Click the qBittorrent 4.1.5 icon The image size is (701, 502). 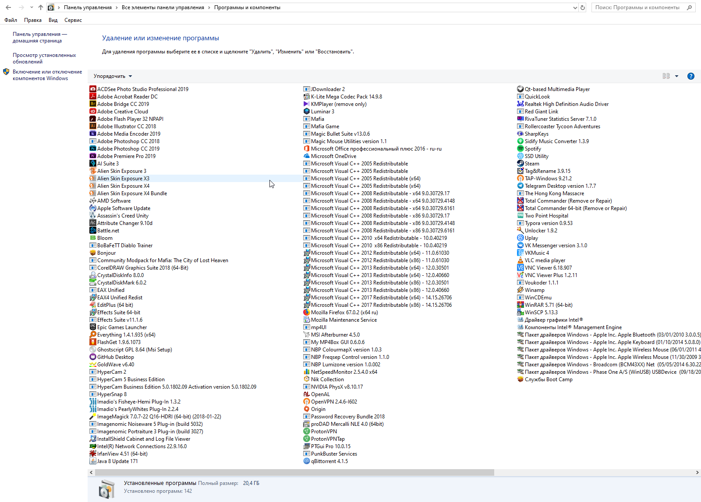click(307, 461)
